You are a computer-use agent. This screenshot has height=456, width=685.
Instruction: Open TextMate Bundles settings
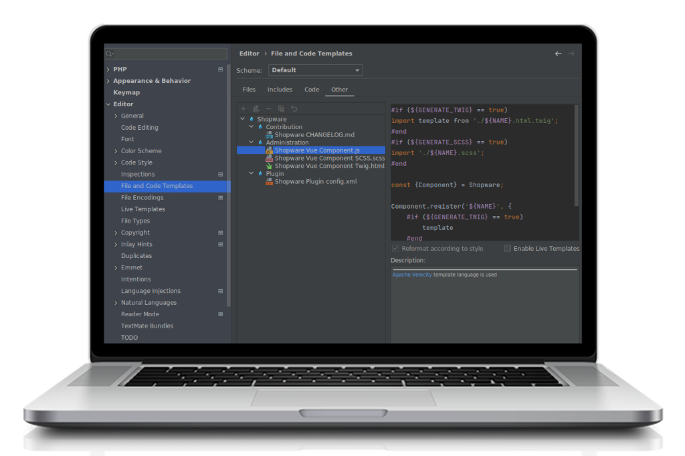tap(147, 326)
